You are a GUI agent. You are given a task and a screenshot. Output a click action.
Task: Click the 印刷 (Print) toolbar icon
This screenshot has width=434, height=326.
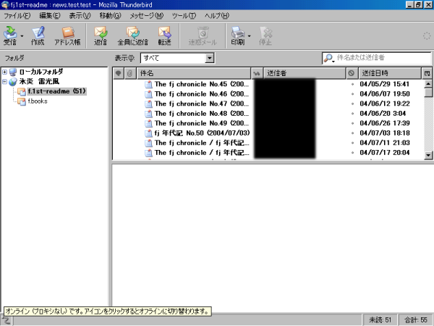click(237, 35)
